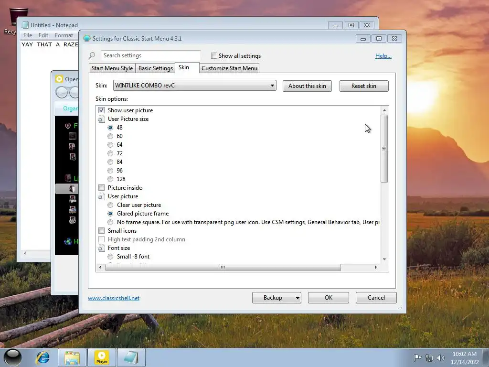
Task: Select user picture size 64
Action: coord(110,145)
